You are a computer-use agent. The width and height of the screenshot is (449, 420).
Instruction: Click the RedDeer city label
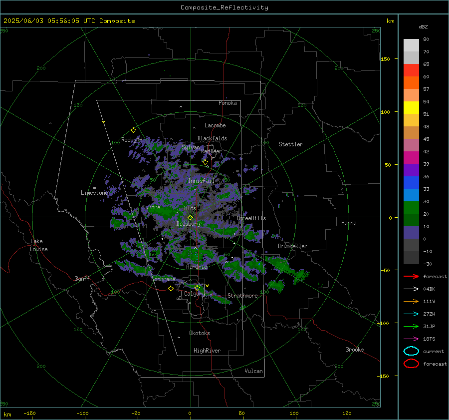pyautogui.click(x=212, y=151)
